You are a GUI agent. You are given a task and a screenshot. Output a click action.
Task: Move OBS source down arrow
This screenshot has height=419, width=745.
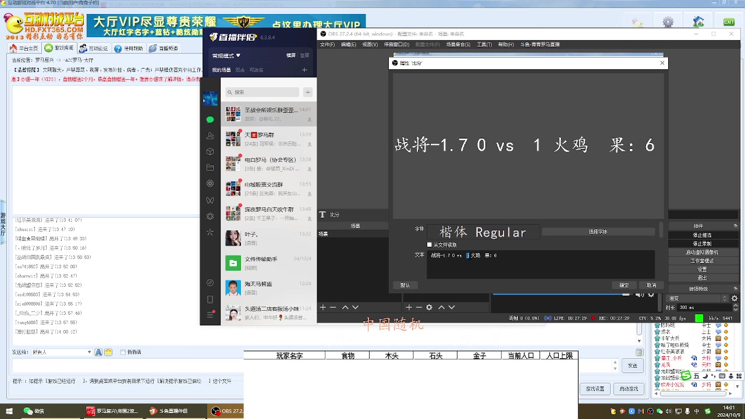point(451,307)
